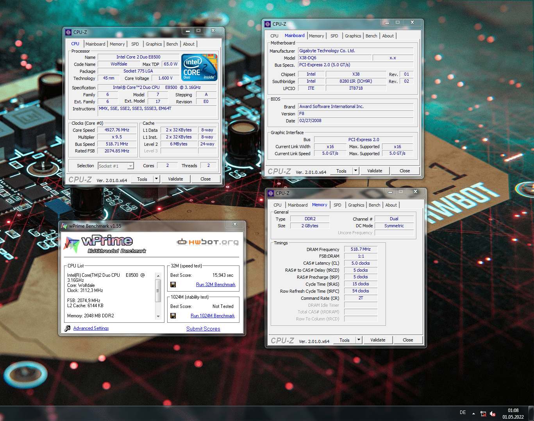Run the 32M Benchmark link
Viewport: 534px width, 421px height.
point(216,285)
